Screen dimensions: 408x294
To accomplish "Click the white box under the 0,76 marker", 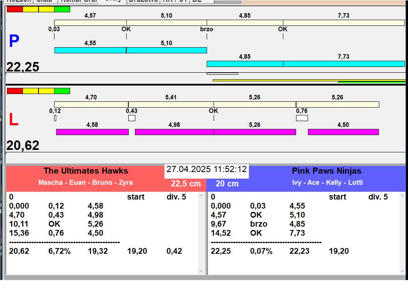I will point(302,118).
